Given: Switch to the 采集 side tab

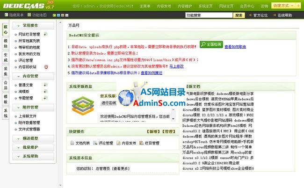Looking at the screenshot, I should coord(6,72).
